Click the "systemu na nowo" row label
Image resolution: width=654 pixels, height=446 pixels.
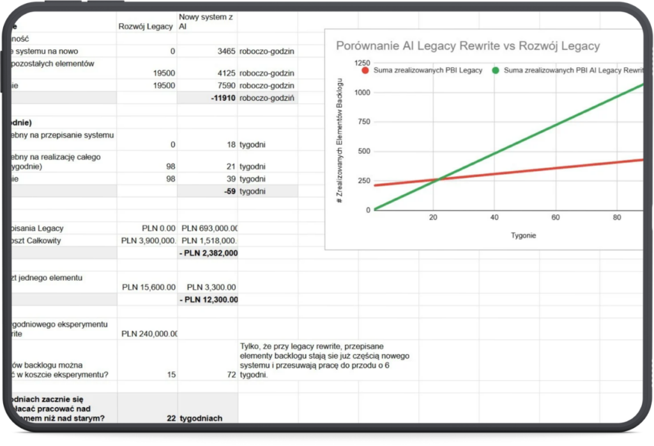pos(46,51)
